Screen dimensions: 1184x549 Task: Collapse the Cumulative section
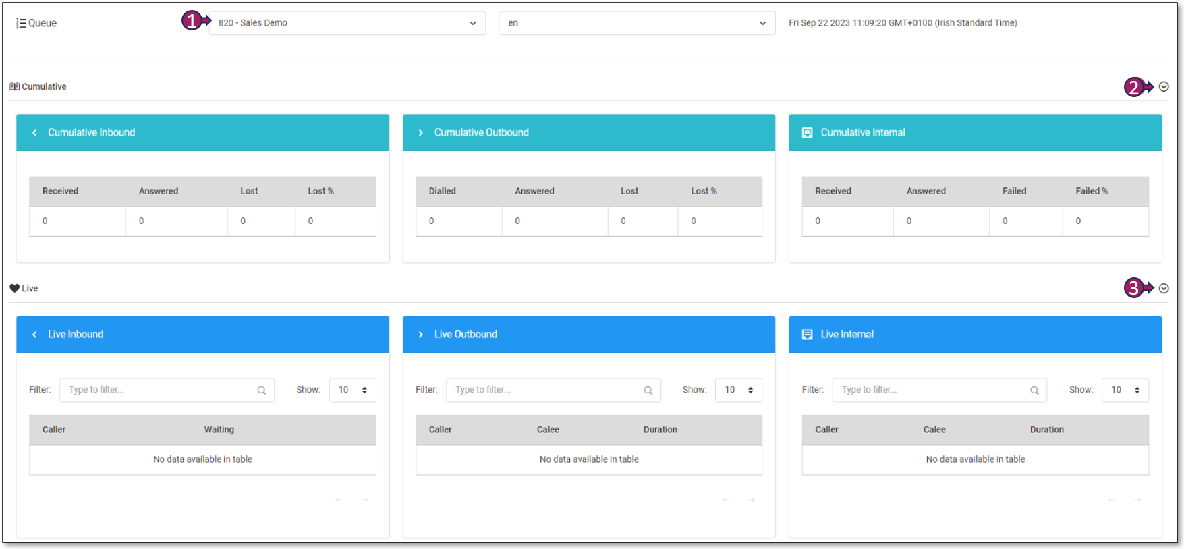click(1164, 87)
